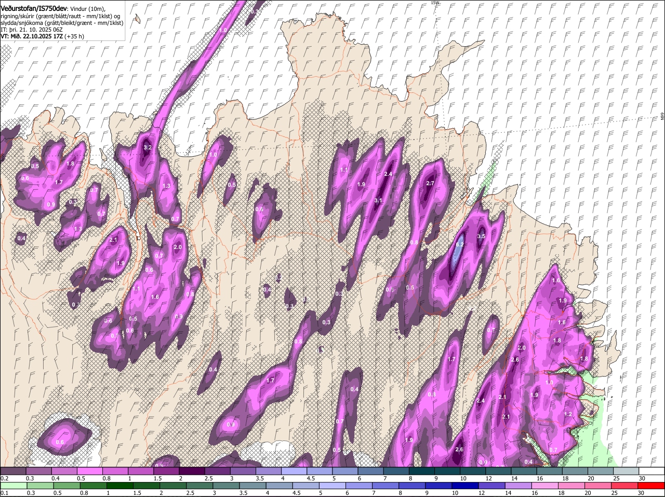Click the dark purple 0.2–0.3 swatch in the upper legend
This screenshot has height=497, width=665.
[x=13, y=471]
